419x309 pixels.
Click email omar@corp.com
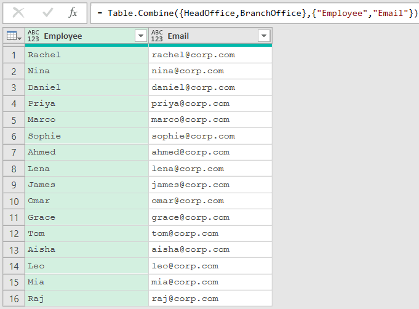pyautogui.click(x=188, y=201)
